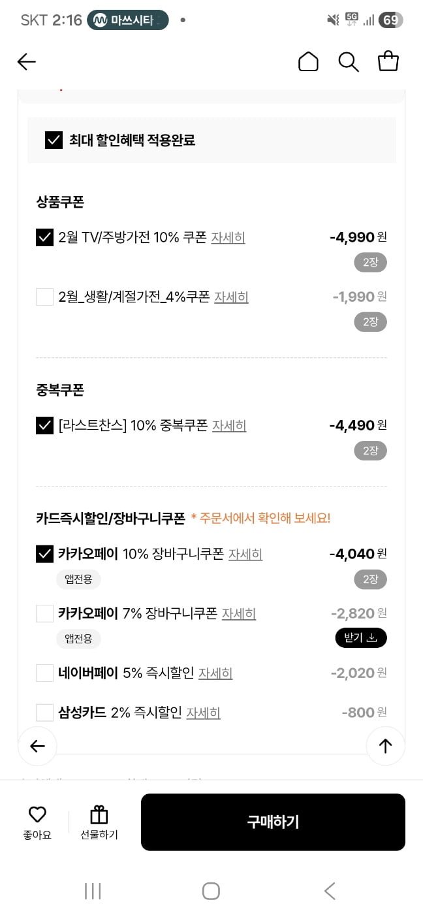Screen dimensions: 423x917
Task: Tap the back arrow in the header
Action: point(27,61)
